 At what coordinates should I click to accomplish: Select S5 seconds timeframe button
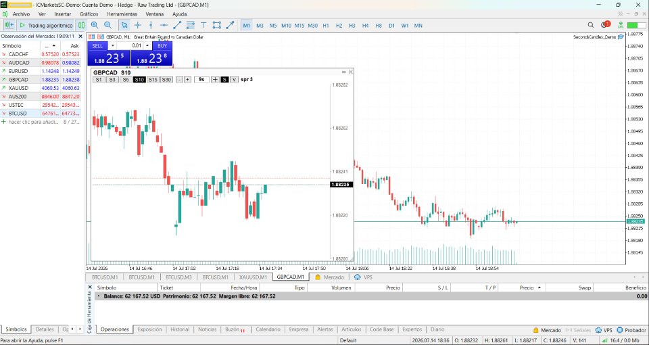[126, 80]
